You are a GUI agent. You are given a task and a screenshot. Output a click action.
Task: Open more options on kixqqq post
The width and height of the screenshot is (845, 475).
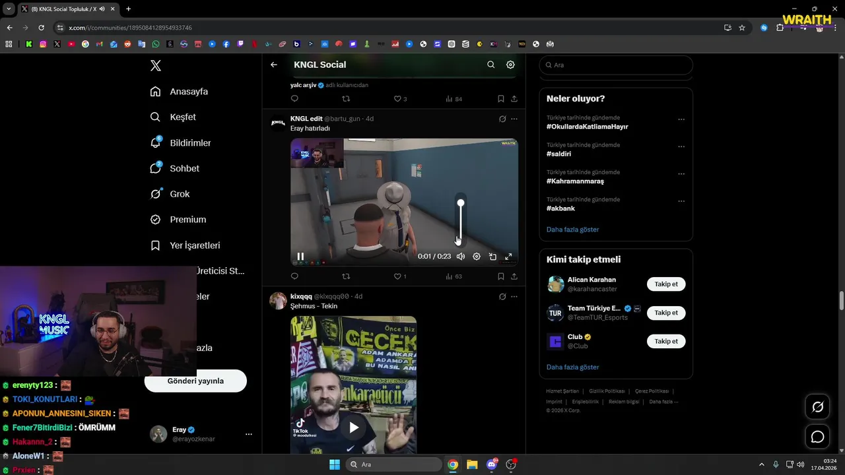point(514,297)
